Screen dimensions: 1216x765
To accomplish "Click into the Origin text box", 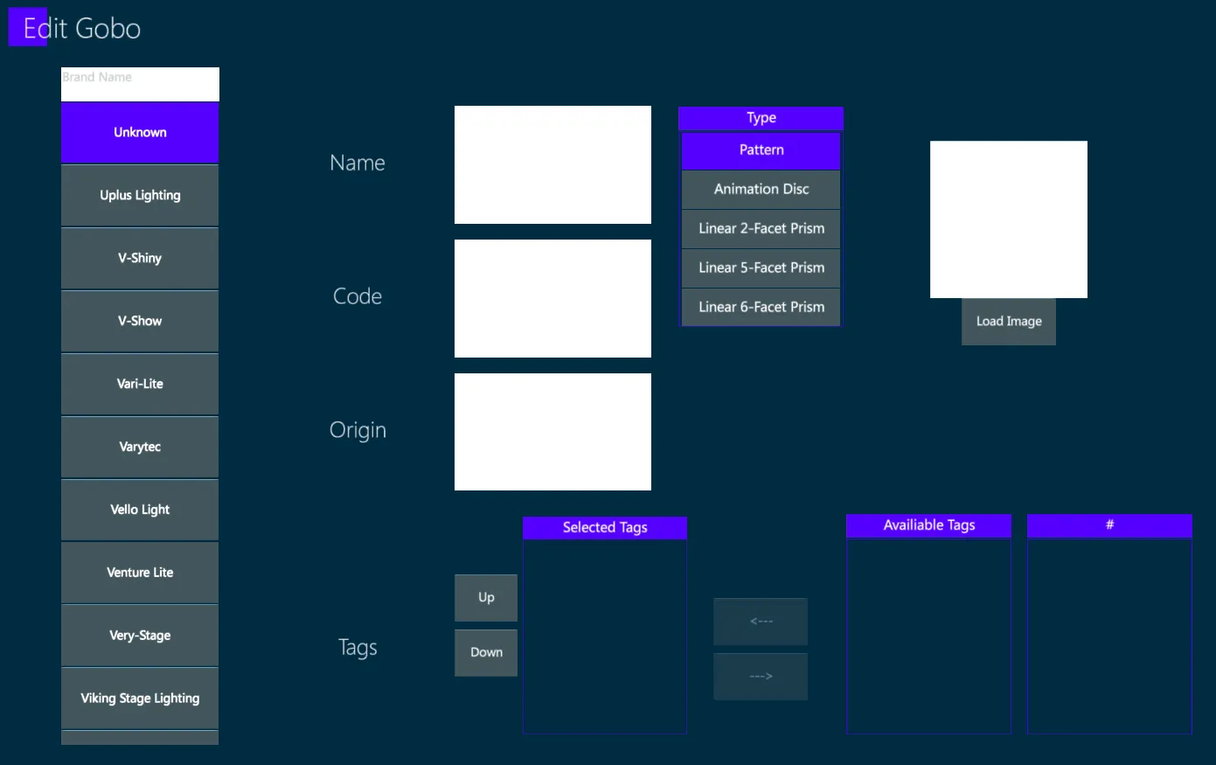I will [x=552, y=432].
